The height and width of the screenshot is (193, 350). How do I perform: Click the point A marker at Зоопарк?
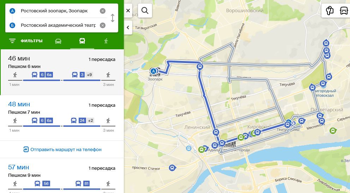(153, 71)
